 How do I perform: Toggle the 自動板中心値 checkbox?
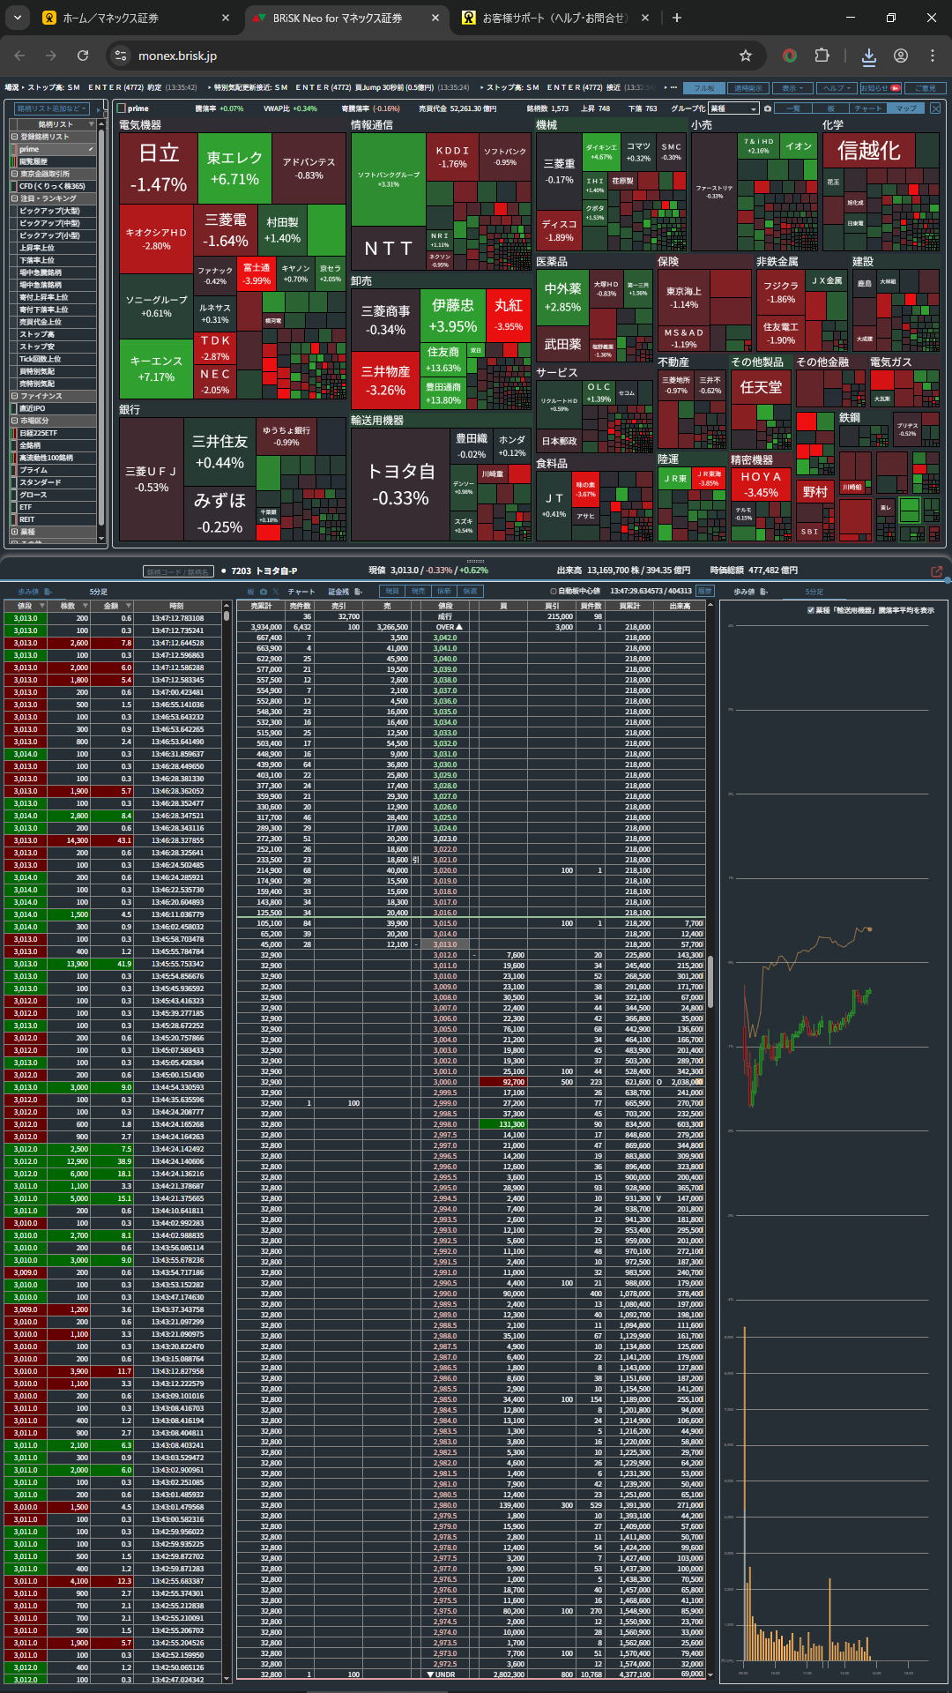[x=553, y=591]
